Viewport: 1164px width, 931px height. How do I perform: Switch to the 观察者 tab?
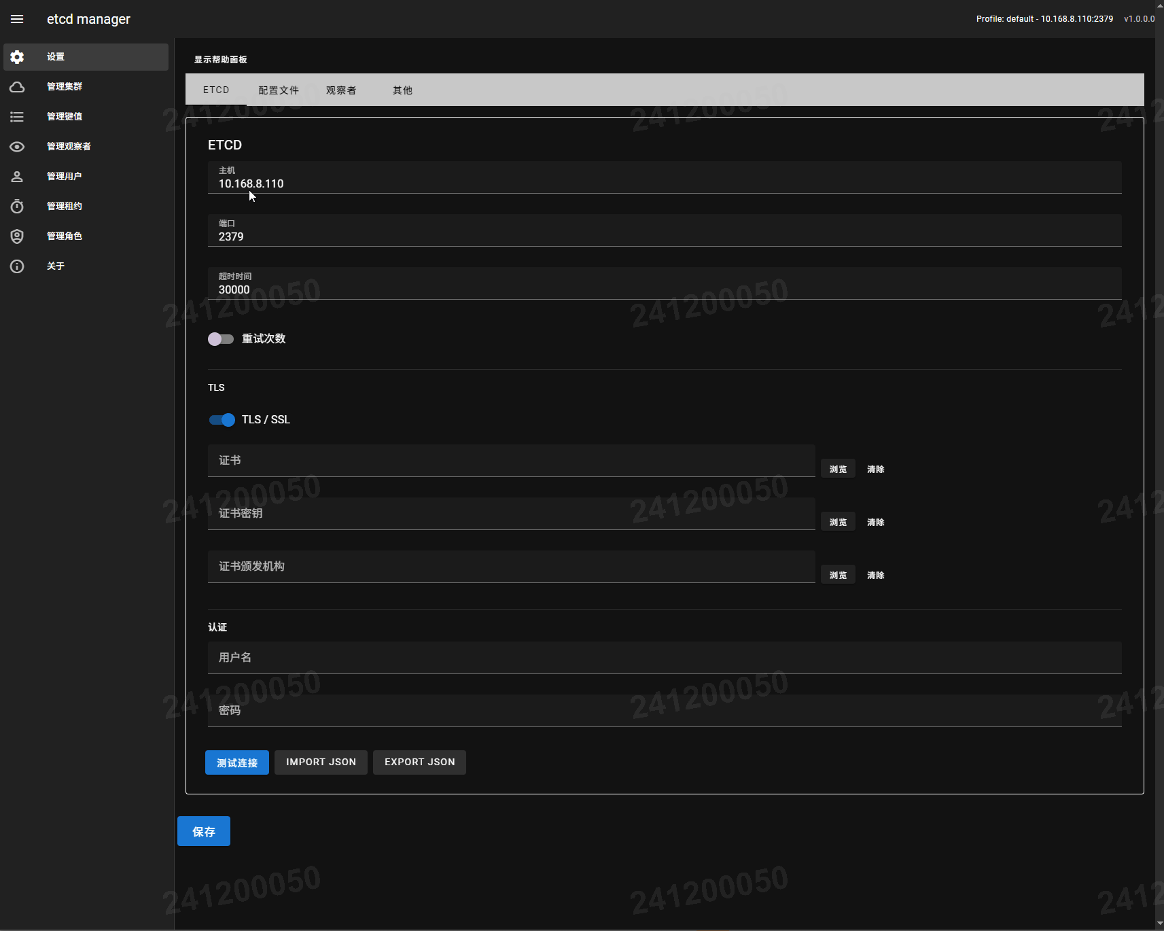click(341, 90)
